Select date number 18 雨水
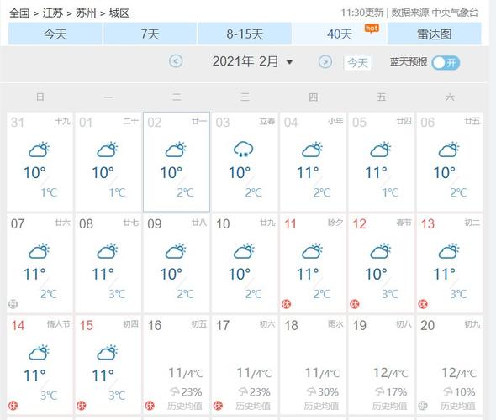This screenshot has height=420, width=496. tap(291, 326)
